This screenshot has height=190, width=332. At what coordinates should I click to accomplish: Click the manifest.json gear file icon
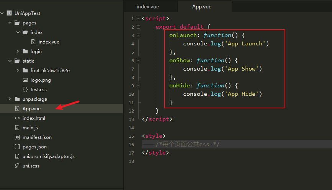click(x=17, y=137)
